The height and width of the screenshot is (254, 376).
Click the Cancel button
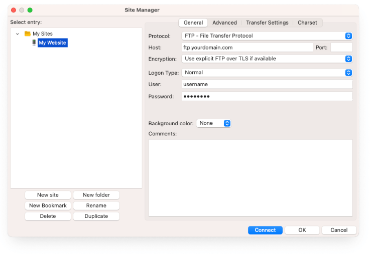pos(339,230)
